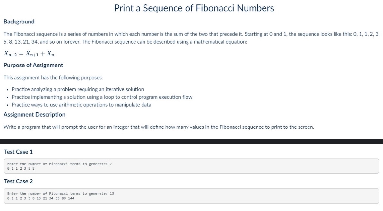The height and width of the screenshot is (211, 383).
Task: Click the title 'Print a Sequence of Fibonacci Numbers'
Action: [194, 8]
